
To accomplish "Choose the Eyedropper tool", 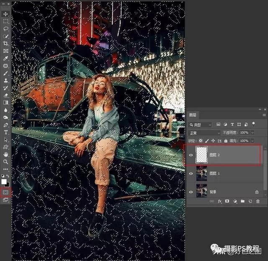I will [6, 58].
